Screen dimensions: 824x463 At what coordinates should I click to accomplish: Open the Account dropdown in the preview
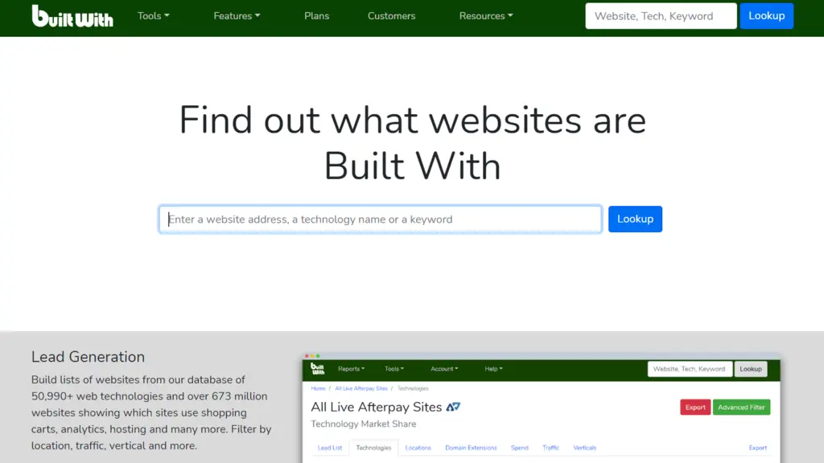coord(444,369)
